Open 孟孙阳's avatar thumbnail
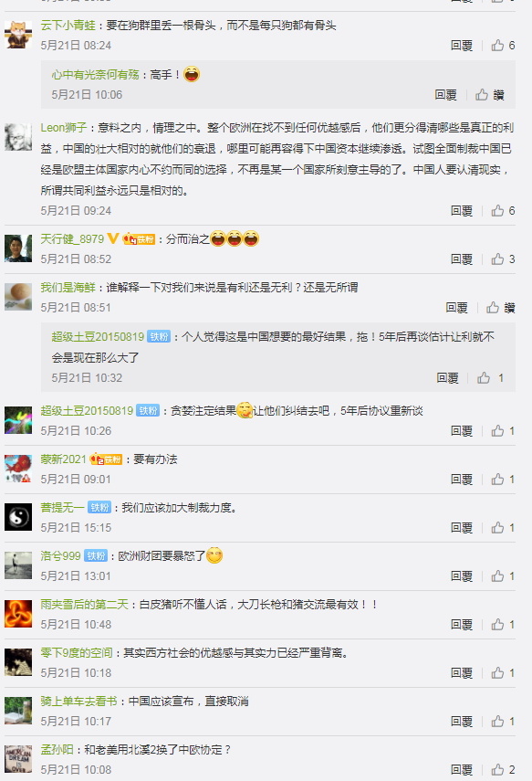Screen dimensions: 532x781 18,758
